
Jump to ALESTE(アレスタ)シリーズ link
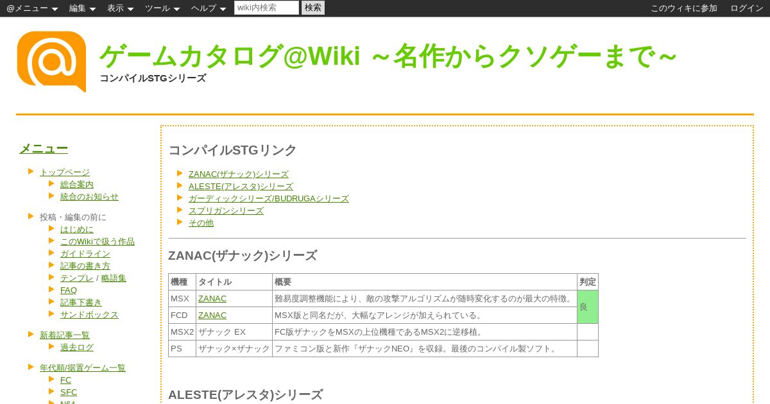pos(241,186)
